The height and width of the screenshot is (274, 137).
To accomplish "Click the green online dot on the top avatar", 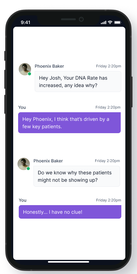I will tap(29, 74).
